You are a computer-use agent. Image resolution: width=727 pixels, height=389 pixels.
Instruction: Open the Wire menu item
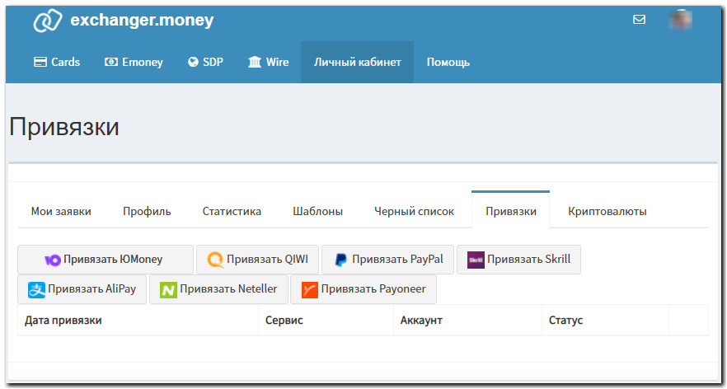coord(269,62)
